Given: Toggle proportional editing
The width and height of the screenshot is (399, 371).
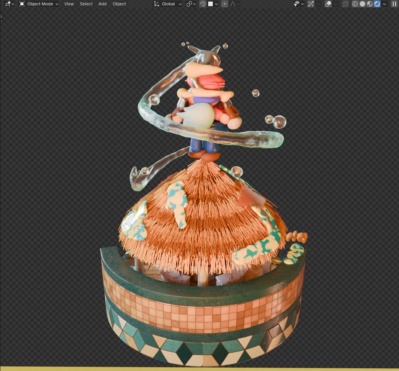Looking at the screenshot, I should [x=225, y=4].
